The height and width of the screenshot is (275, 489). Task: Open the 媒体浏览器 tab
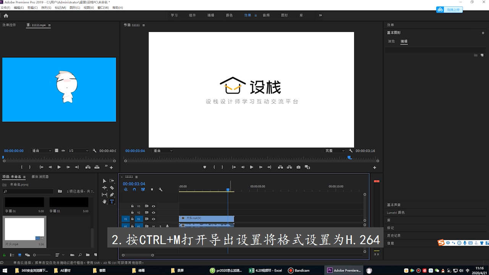click(40, 177)
